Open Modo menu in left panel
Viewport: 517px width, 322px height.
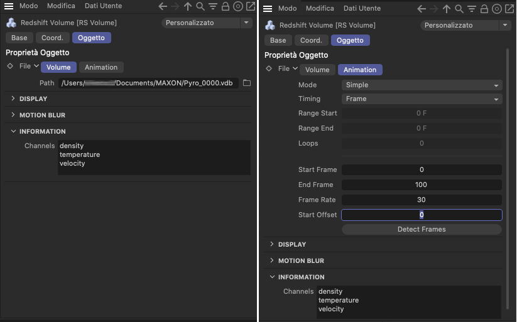coord(28,6)
